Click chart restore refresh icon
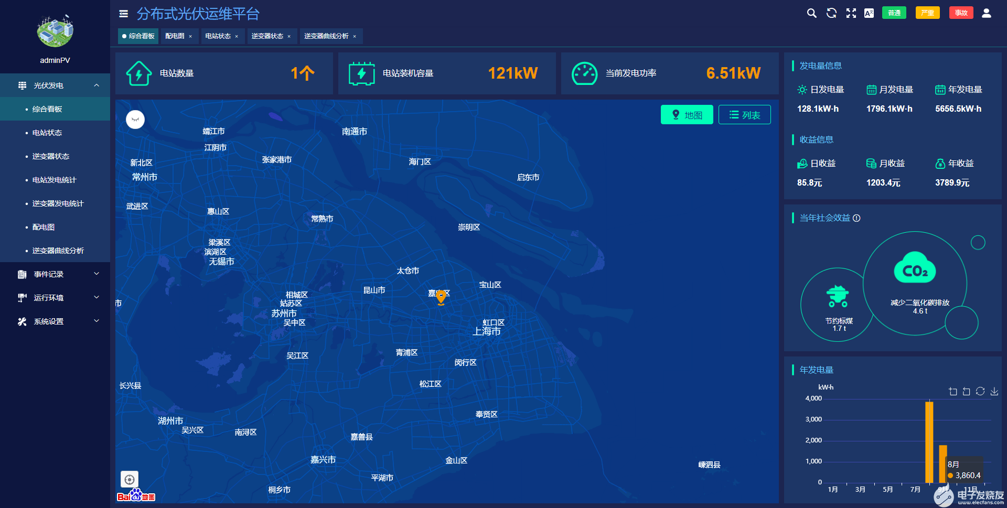 click(x=980, y=392)
